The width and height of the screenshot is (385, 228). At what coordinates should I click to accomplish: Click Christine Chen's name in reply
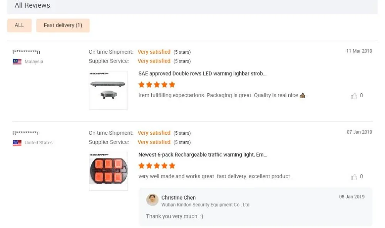(178, 198)
